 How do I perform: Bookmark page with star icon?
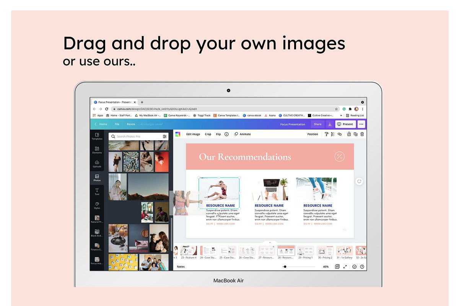coord(336,109)
